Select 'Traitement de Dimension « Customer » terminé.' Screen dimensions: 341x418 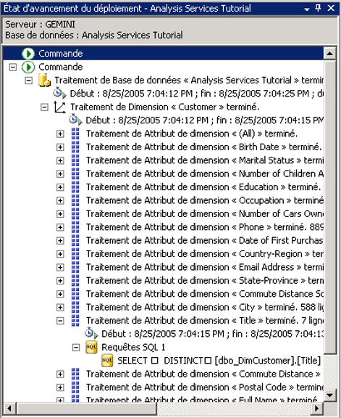pyautogui.click(x=164, y=107)
